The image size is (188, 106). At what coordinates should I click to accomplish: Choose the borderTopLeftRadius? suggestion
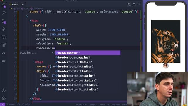(88, 62)
